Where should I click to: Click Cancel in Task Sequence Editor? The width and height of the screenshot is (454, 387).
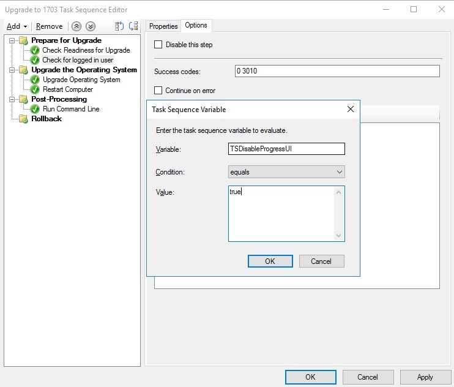pos(368,377)
